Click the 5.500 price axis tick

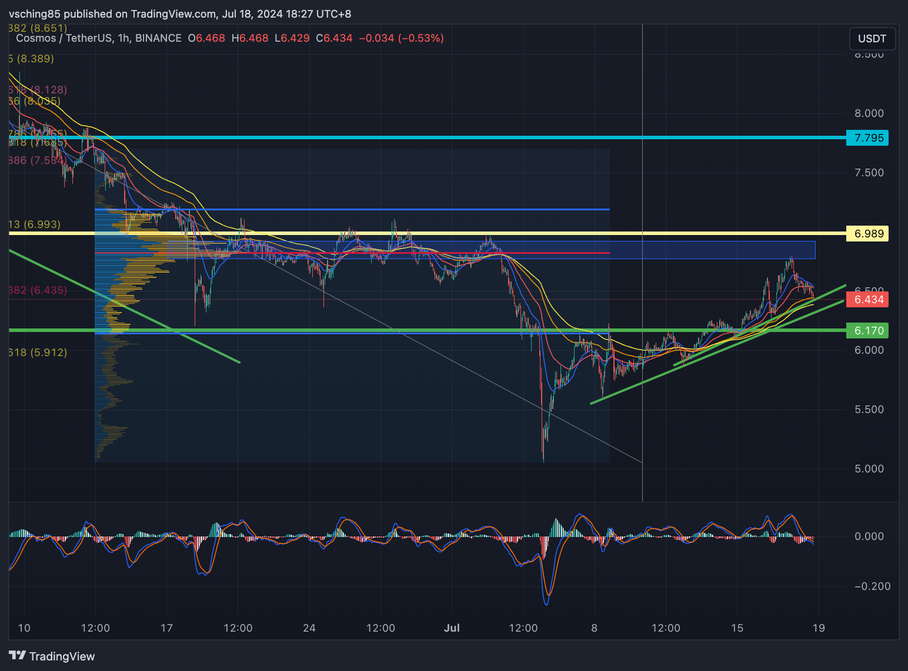click(x=869, y=410)
